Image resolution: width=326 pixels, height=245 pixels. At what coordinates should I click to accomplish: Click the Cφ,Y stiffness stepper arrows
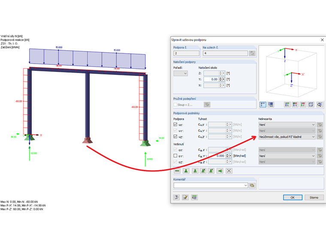pyautogui.click(x=227, y=156)
